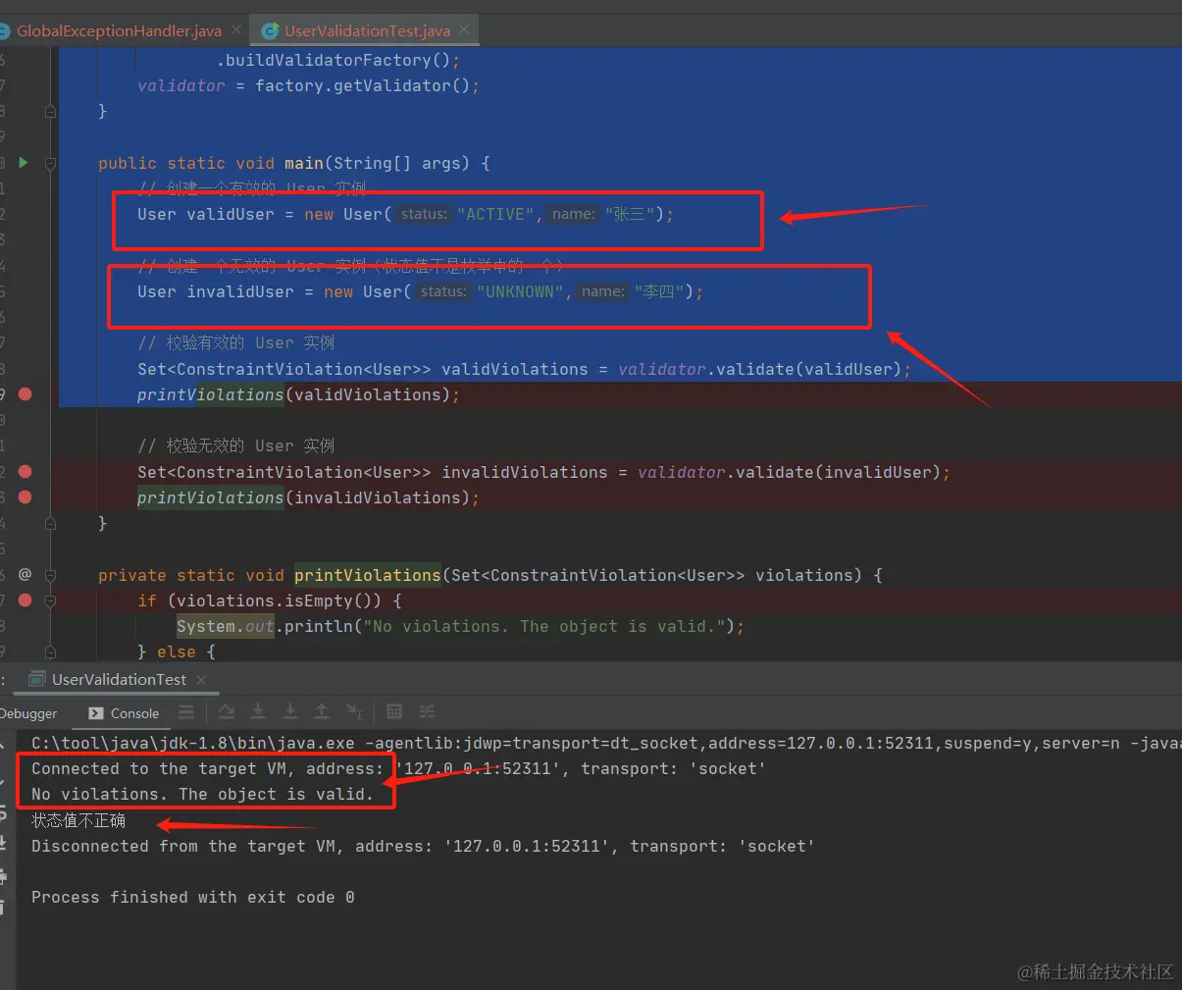Click Step Into debugger icon
Viewport: 1182px width, 990px height.
coord(258,711)
